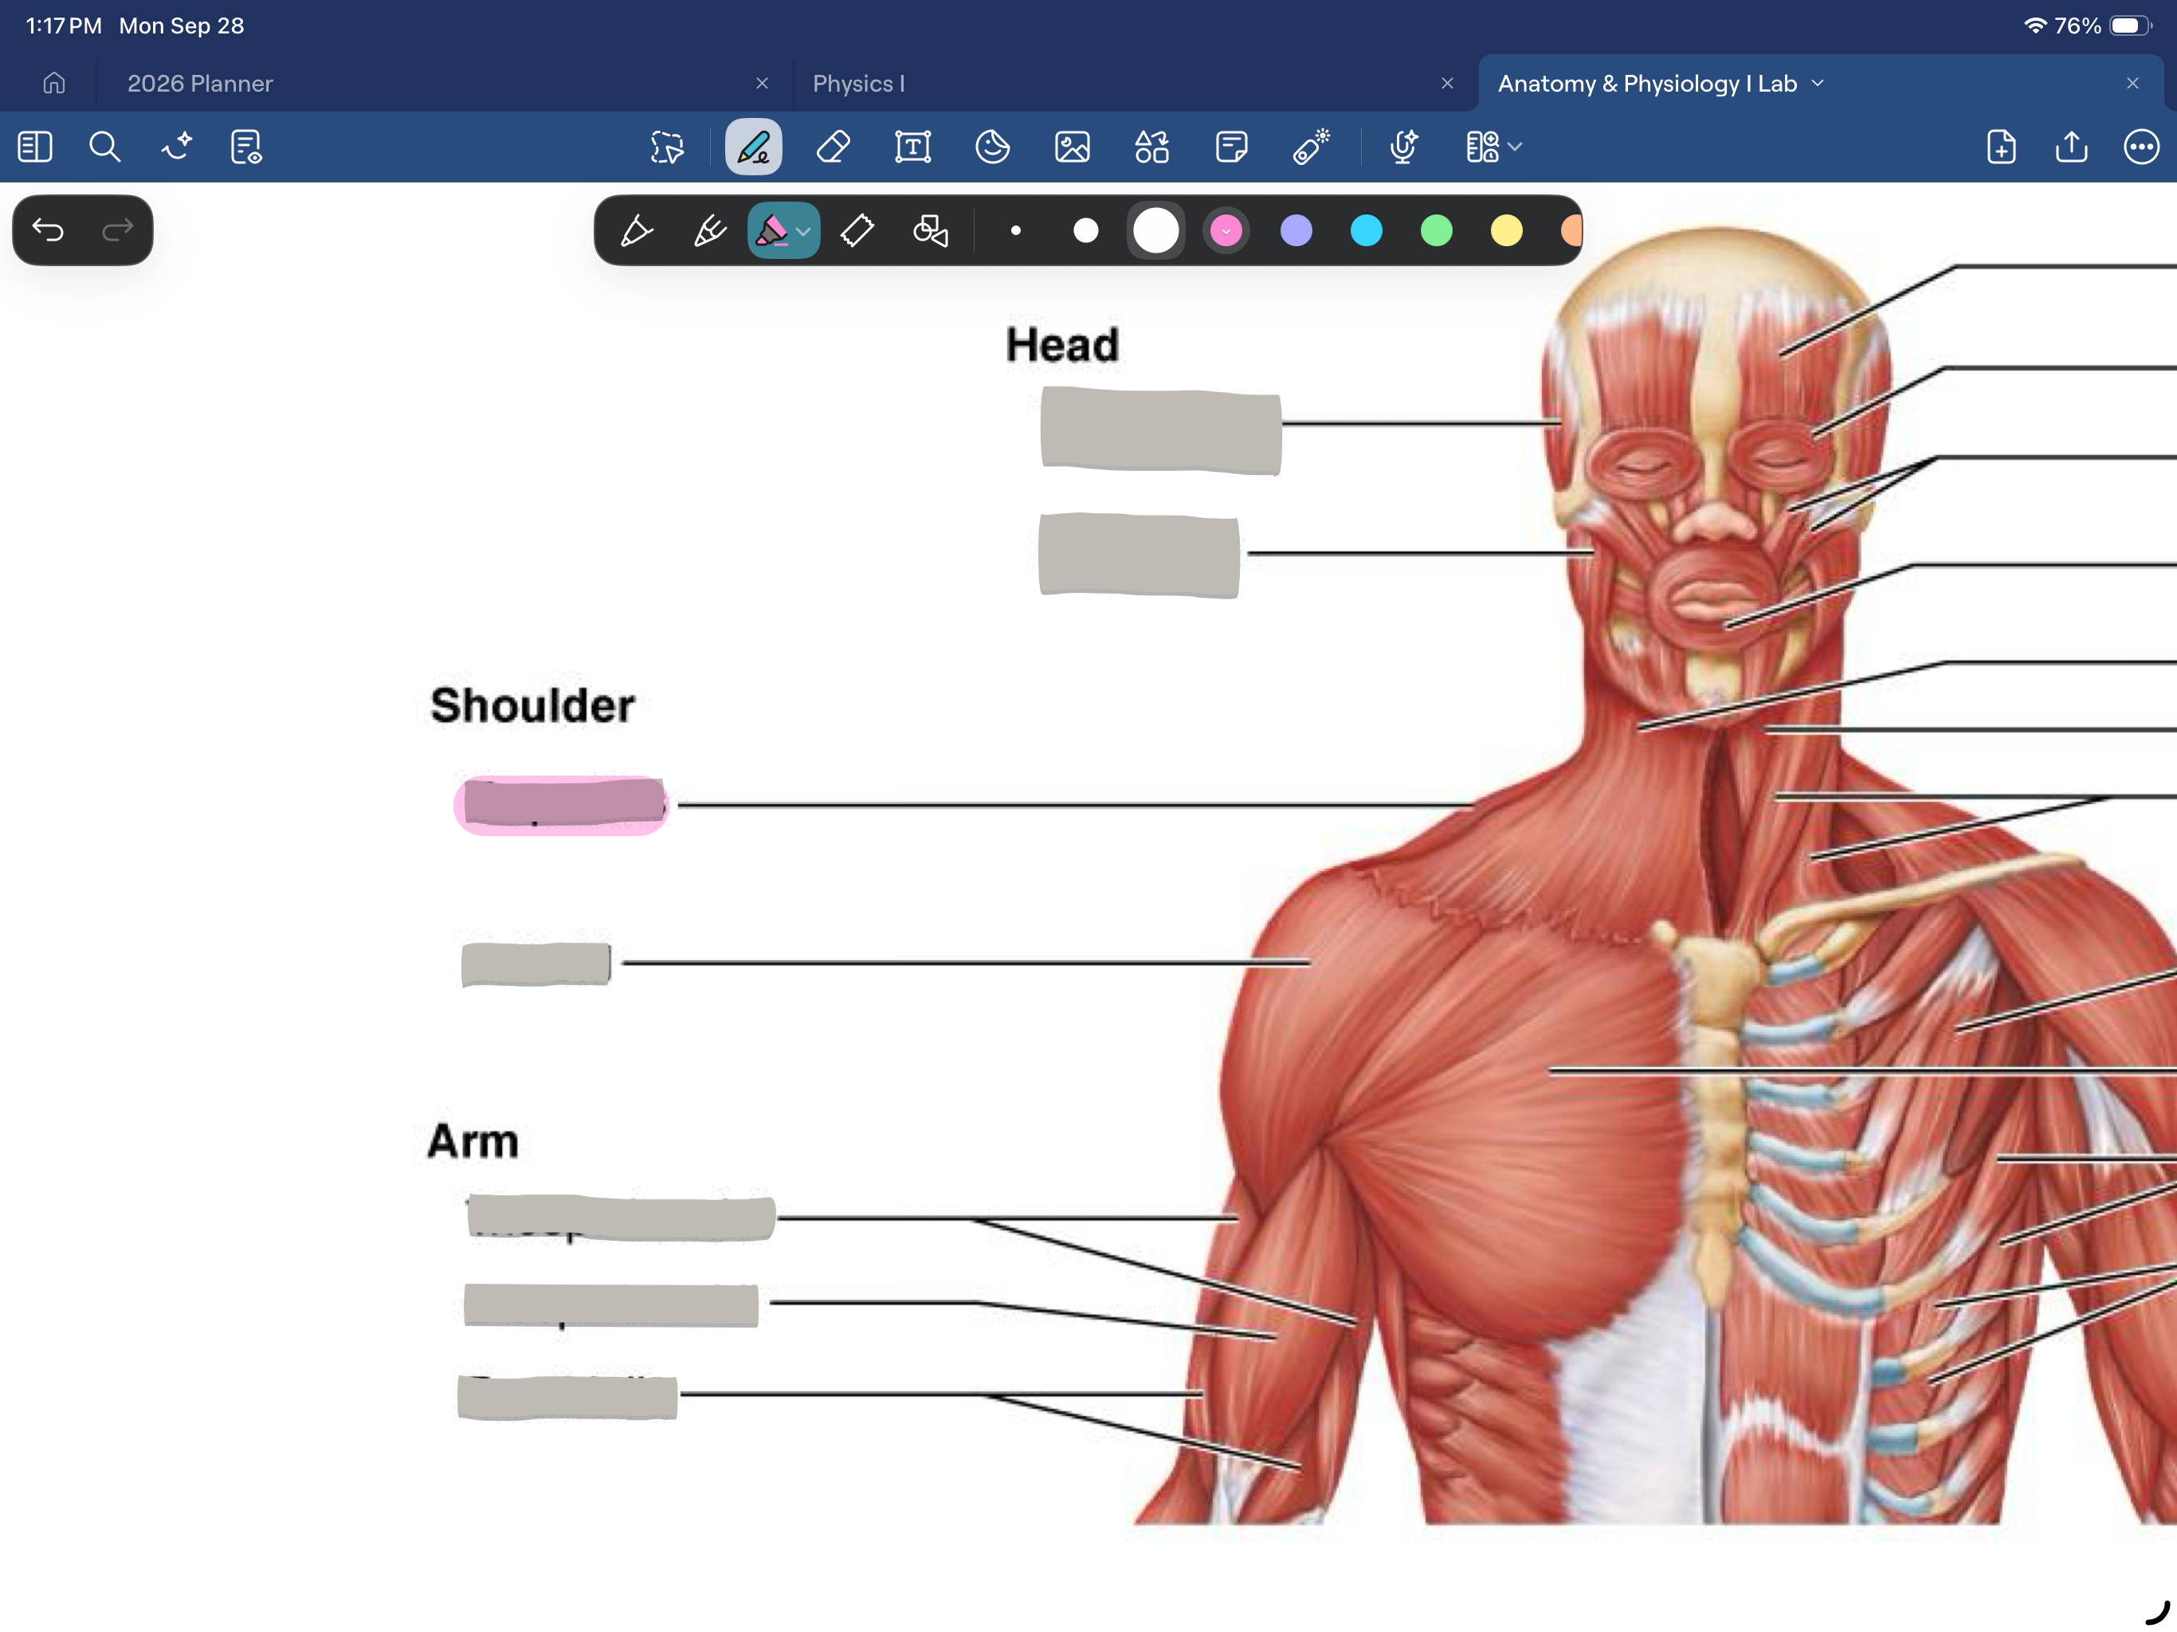Select the ruler straight-line tool
This screenshot has height=1632, width=2177.
tap(857, 230)
